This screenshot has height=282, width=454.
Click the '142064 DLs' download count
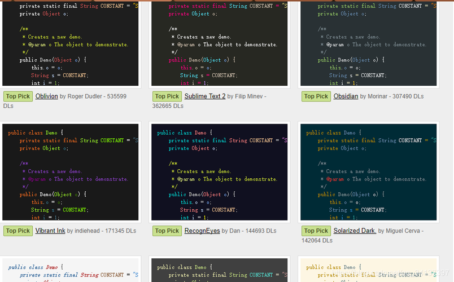point(317,240)
